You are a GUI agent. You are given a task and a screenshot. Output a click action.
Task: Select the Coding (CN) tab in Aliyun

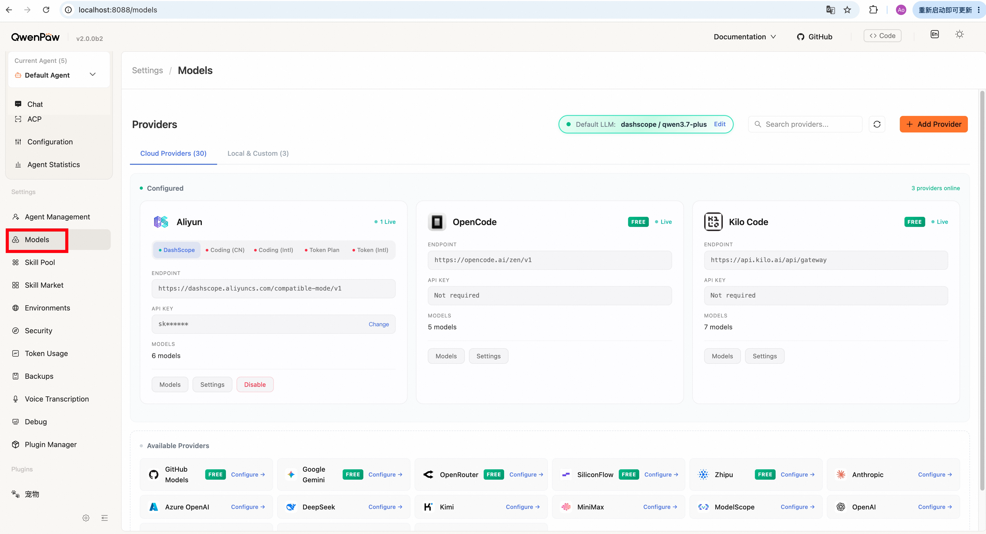pos(225,250)
